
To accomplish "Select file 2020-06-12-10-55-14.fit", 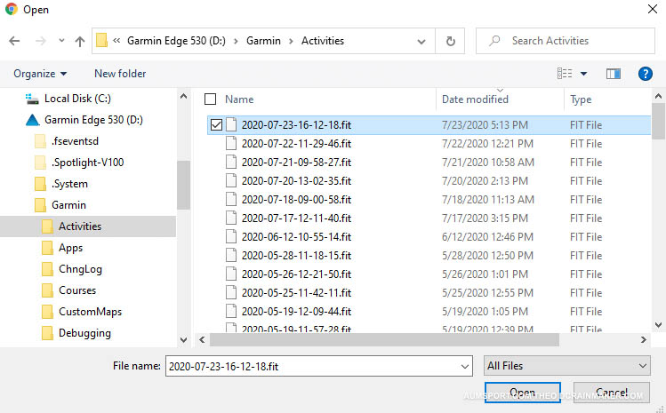I will 296,237.
